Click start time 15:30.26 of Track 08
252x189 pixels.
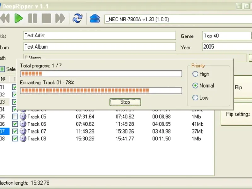(x=85, y=139)
